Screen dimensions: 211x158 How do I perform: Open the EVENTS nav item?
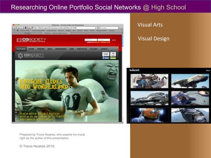[x=104, y=49]
